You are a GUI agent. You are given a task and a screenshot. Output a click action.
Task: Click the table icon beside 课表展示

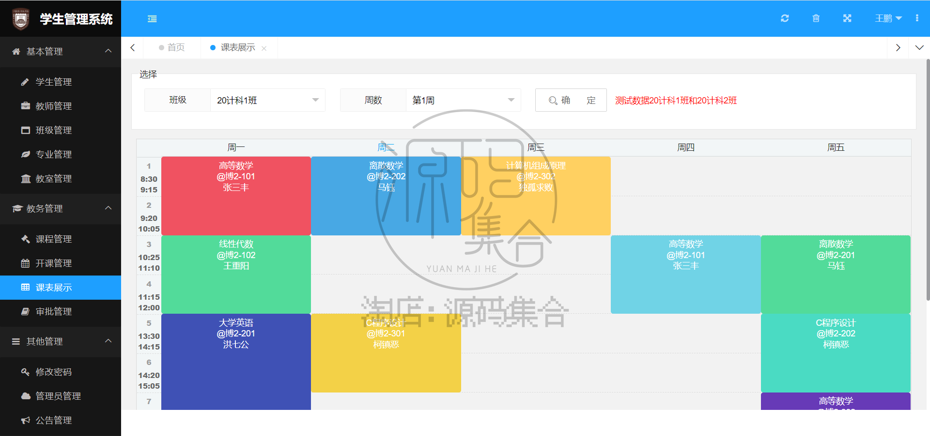point(25,287)
